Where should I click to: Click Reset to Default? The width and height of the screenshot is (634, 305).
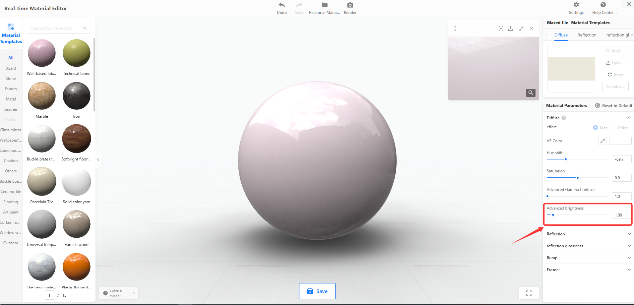[x=614, y=106]
